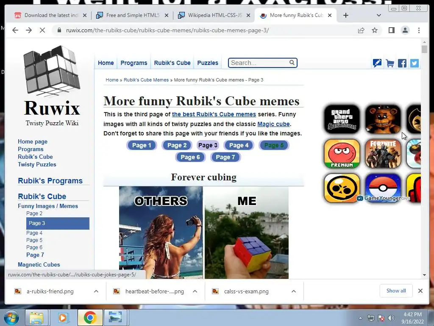The width and height of the screenshot is (434, 326).
Task: Open the Brawl Stars game icon
Action: [x=342, y=188]
